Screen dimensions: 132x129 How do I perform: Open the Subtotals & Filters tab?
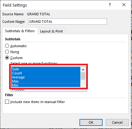point(20,31)
